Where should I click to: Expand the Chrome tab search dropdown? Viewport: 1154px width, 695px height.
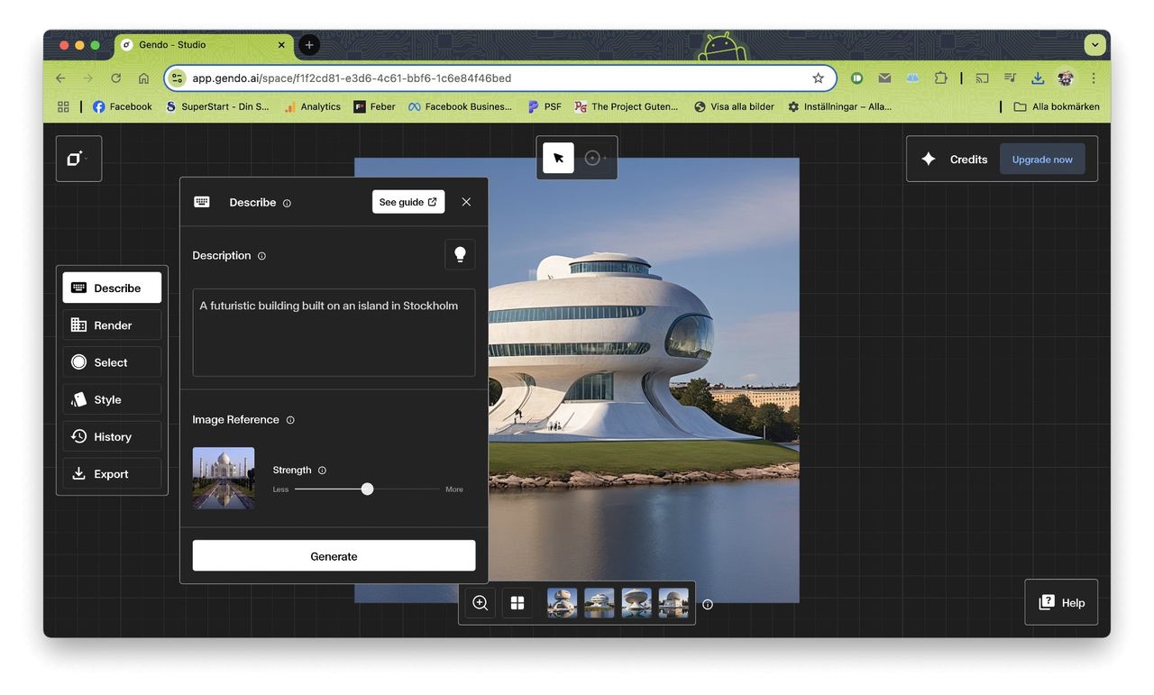[1094, 45]
